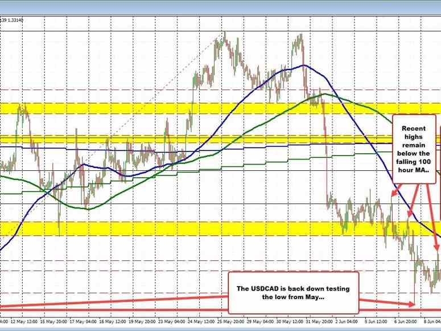Select the 30 May 12:00 date label
Viewport: 441px width, 331px height.
click(x=290, y=321)
